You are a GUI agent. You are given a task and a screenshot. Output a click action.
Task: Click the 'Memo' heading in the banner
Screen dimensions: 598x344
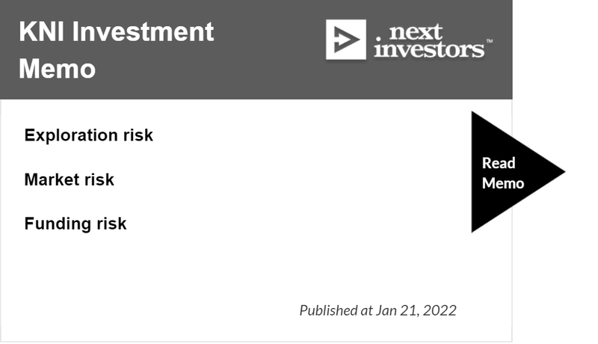click(x=58, y=69)
